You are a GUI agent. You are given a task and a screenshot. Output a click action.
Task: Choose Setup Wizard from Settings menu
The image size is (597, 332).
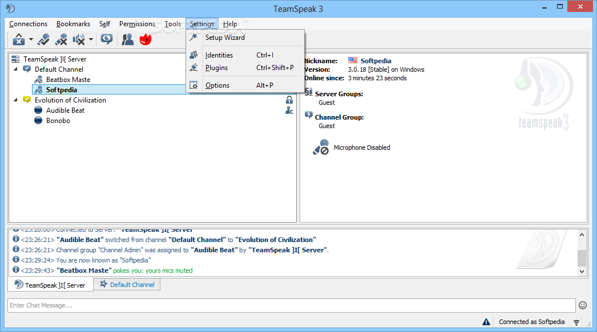[x=245, y=38]
